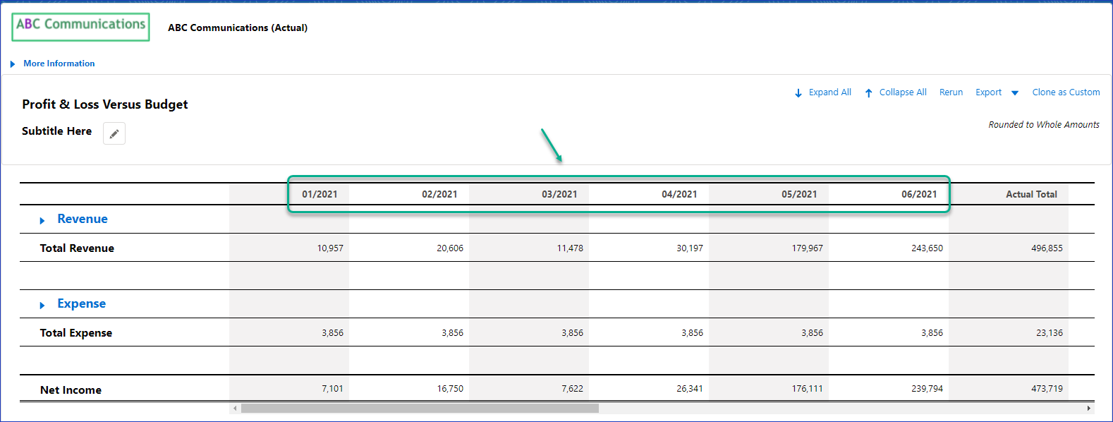The image size is (1113, 422).
Task: Expand the Expense row arrow
Action: tap(42, 306)
